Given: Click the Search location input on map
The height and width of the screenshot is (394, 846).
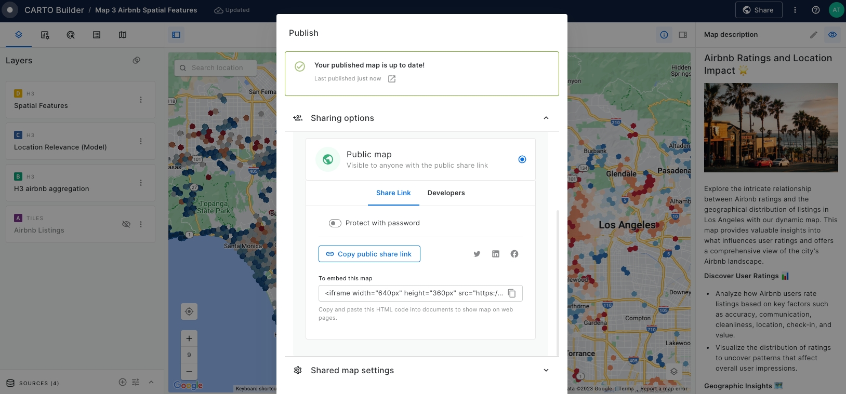Looking at the screenshot, I should click(216, 68).
